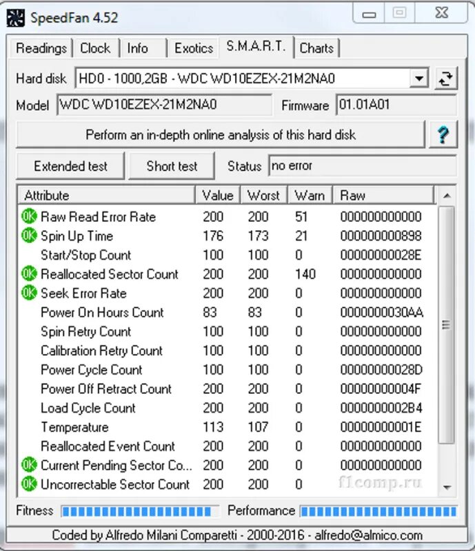Screen dimensions: 475x551
Task: Switch to the Clock tab
Action: coord(95,48)
